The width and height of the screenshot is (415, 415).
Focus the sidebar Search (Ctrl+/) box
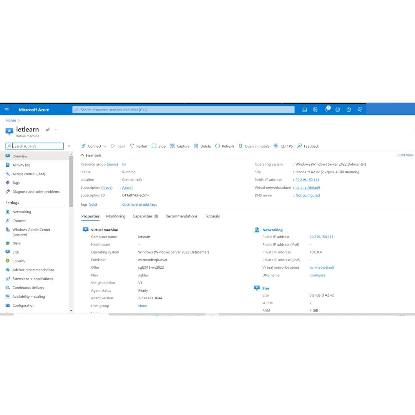coord(35,146)
